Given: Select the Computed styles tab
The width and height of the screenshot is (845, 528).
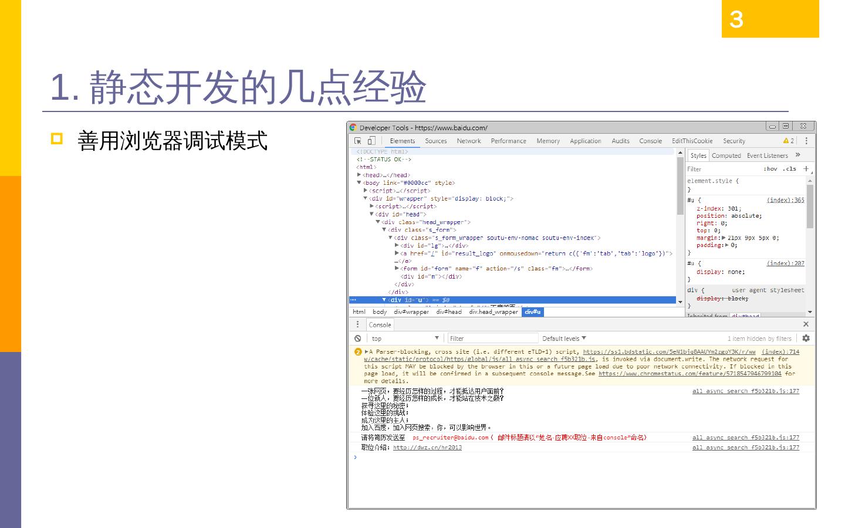Looking at the screenshot, I should [726, 155].
